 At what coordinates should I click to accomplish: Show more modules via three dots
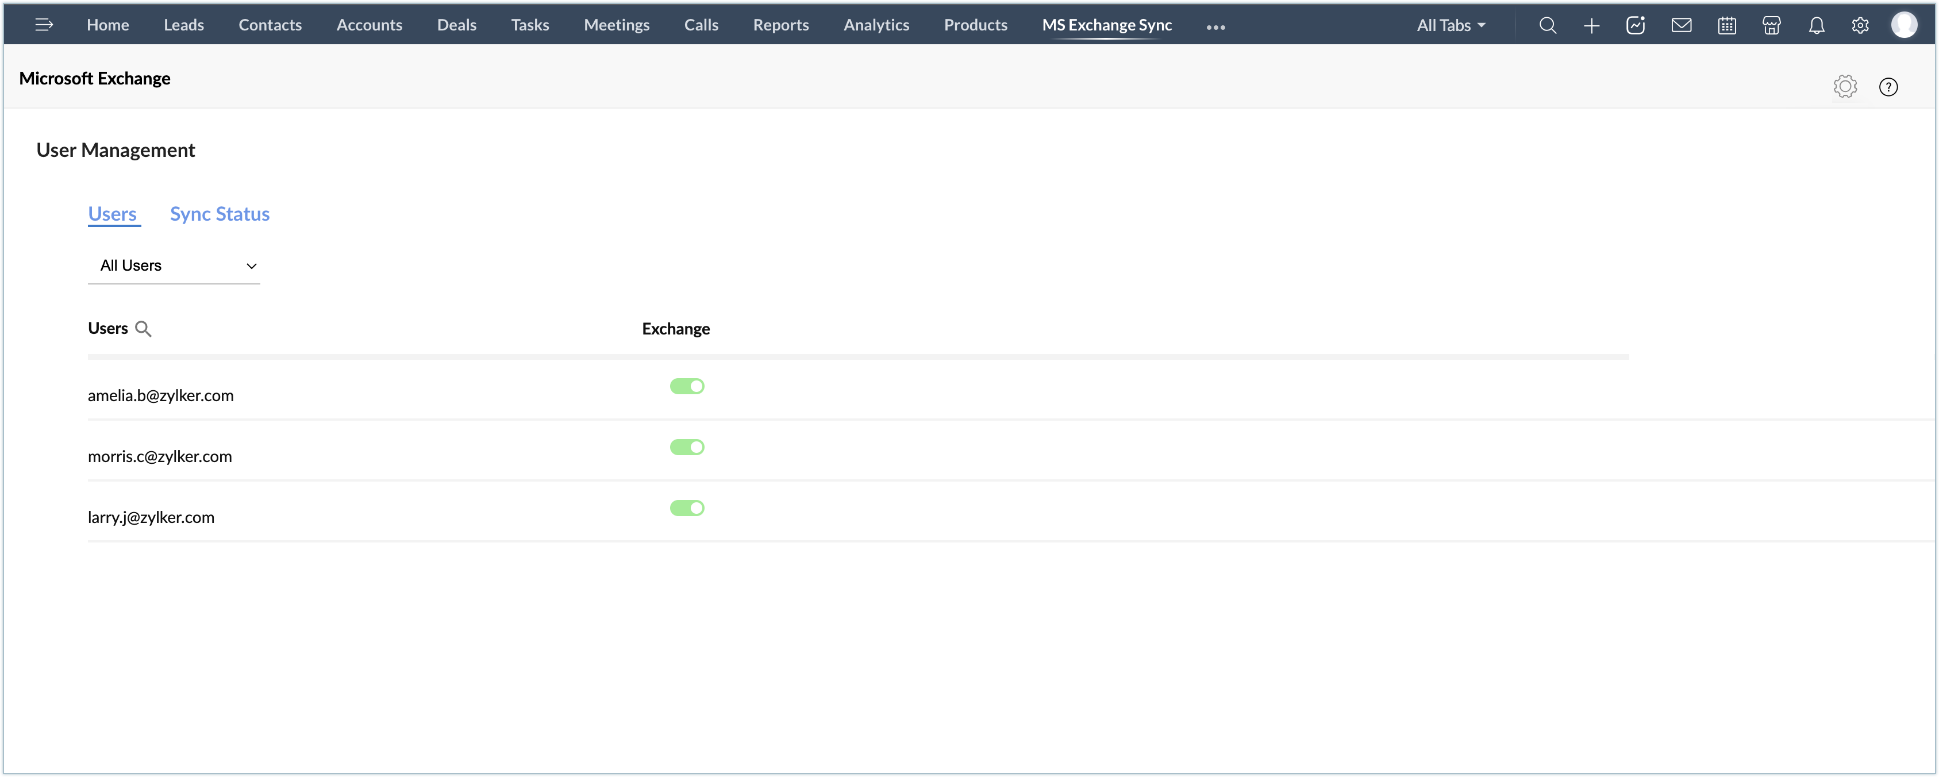(x=1215, y=27)
